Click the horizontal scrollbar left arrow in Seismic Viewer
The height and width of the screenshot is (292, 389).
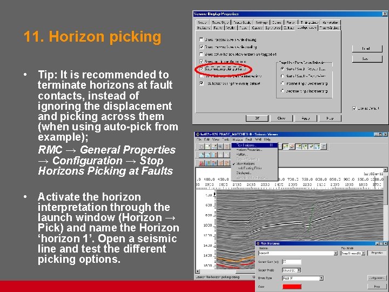click(198, 271)
